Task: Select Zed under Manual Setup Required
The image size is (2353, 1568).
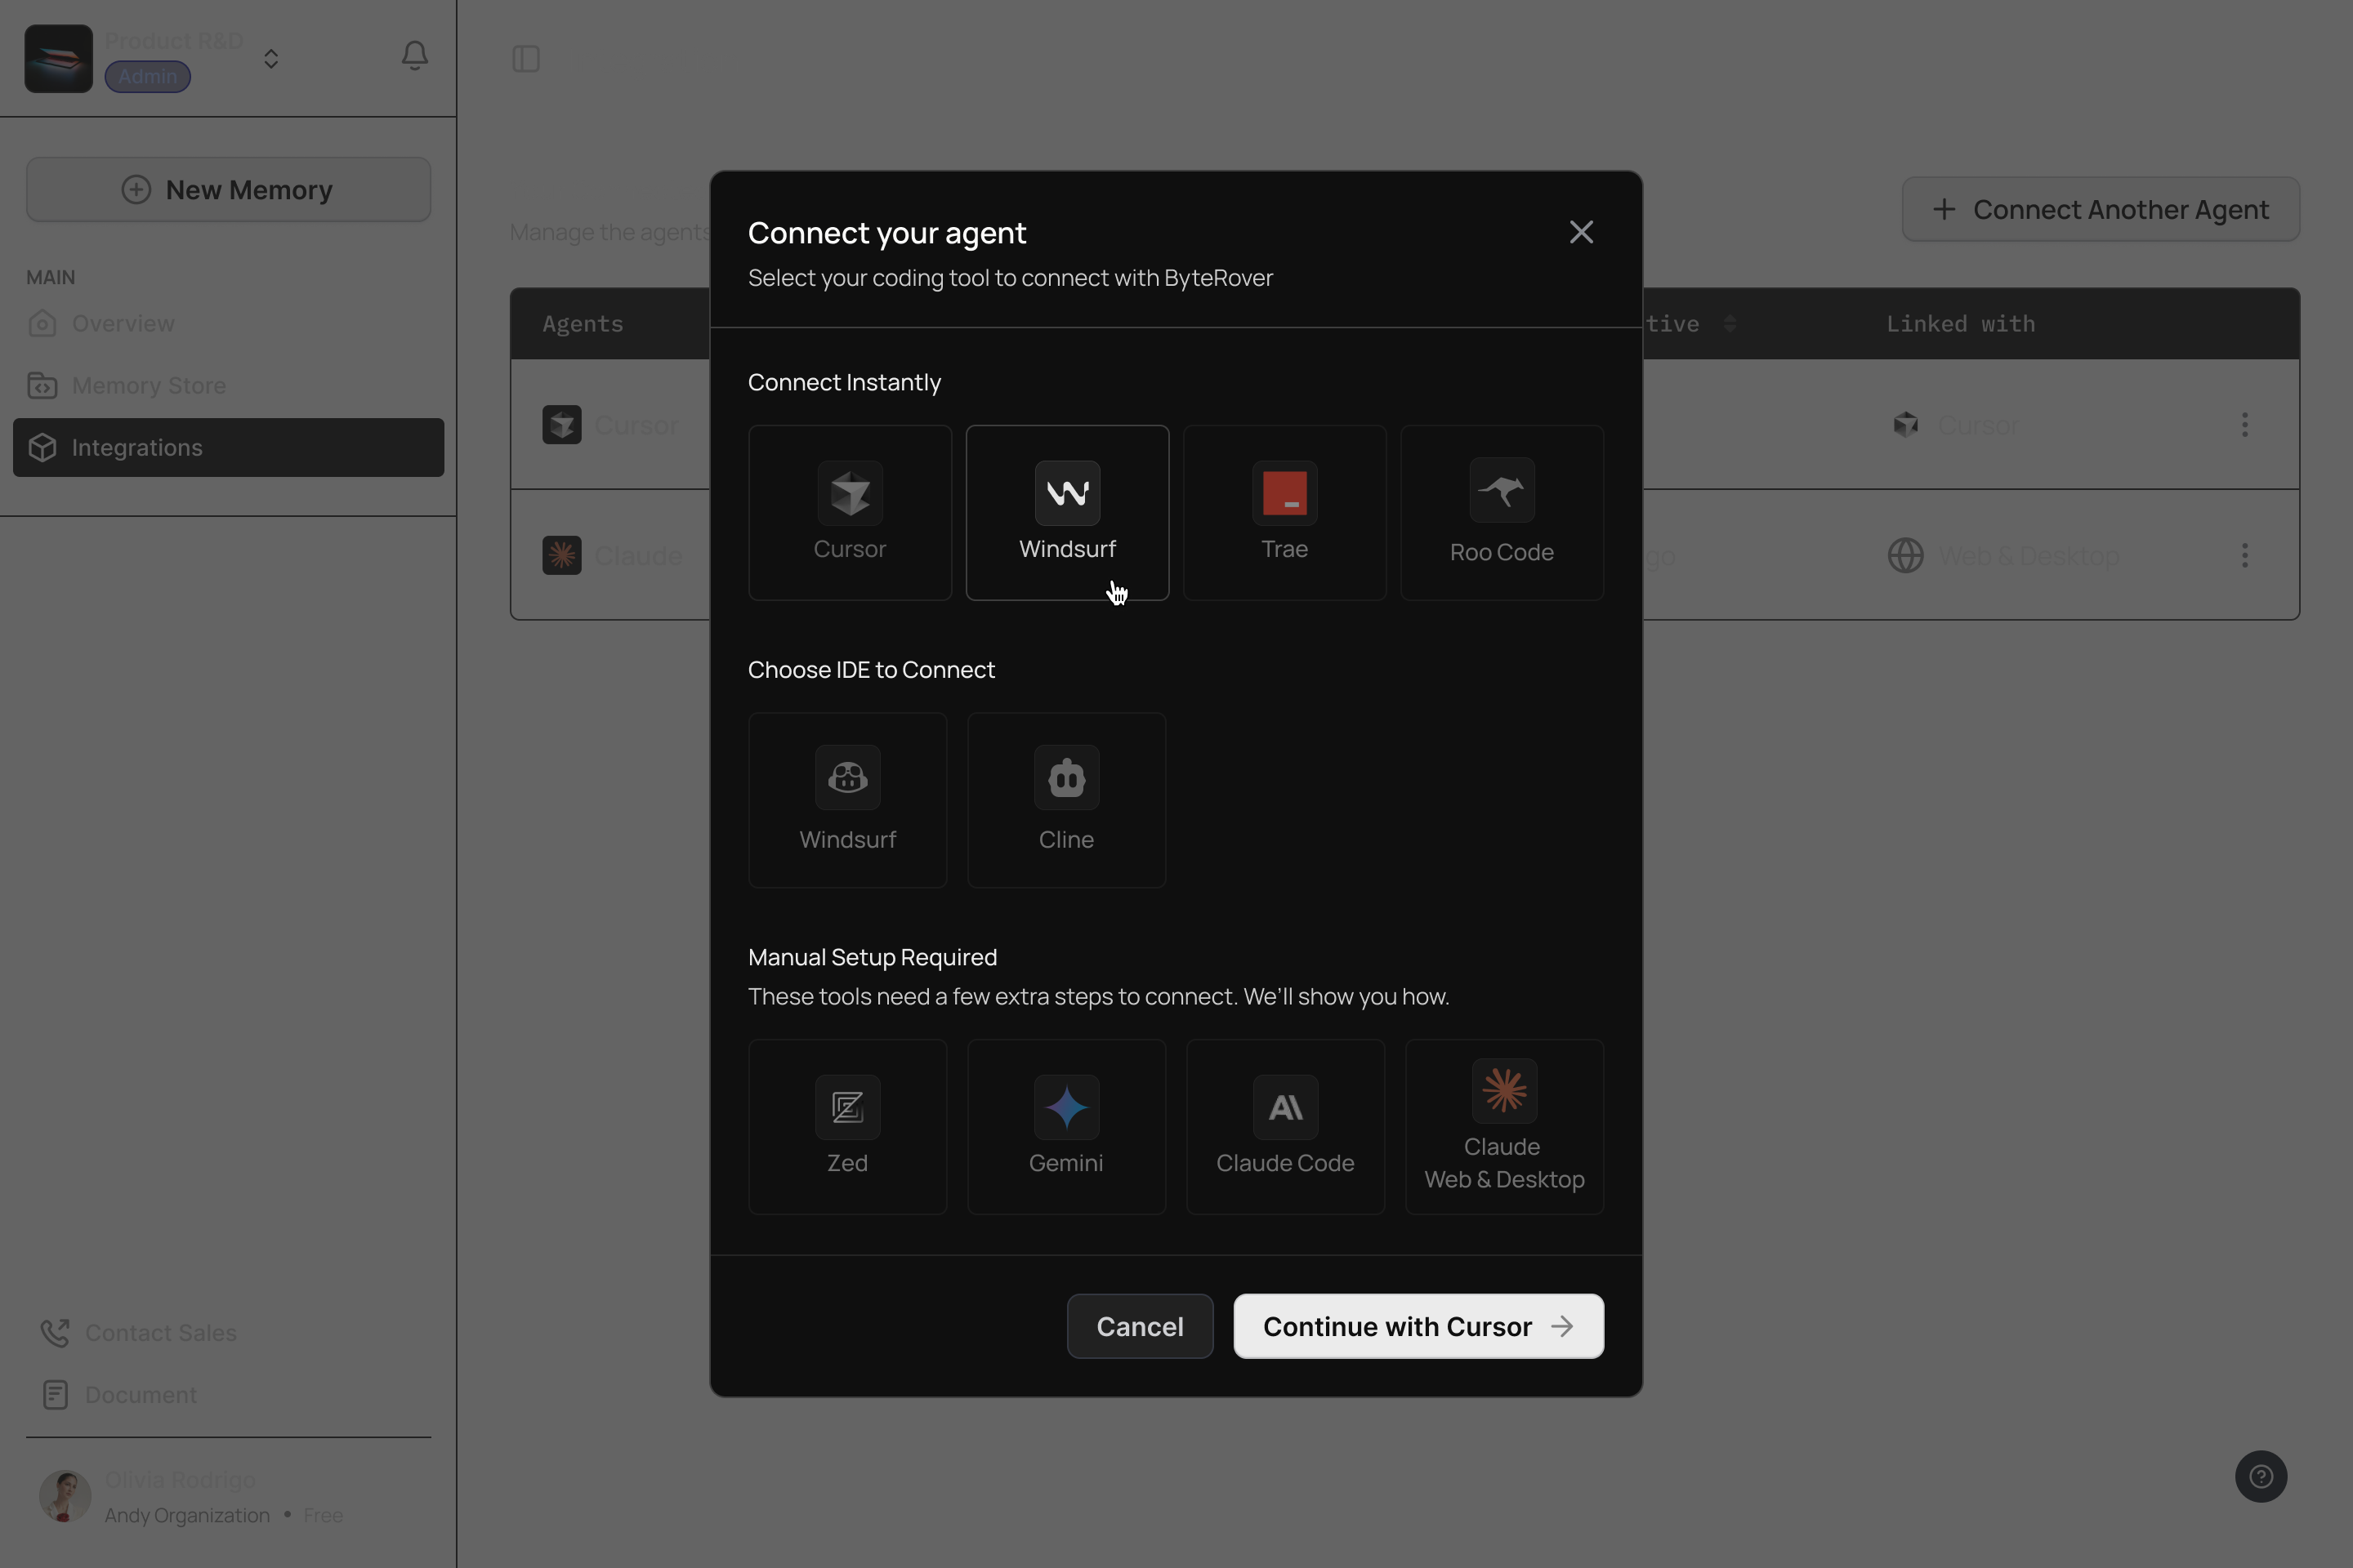Action: point(847,1126)
